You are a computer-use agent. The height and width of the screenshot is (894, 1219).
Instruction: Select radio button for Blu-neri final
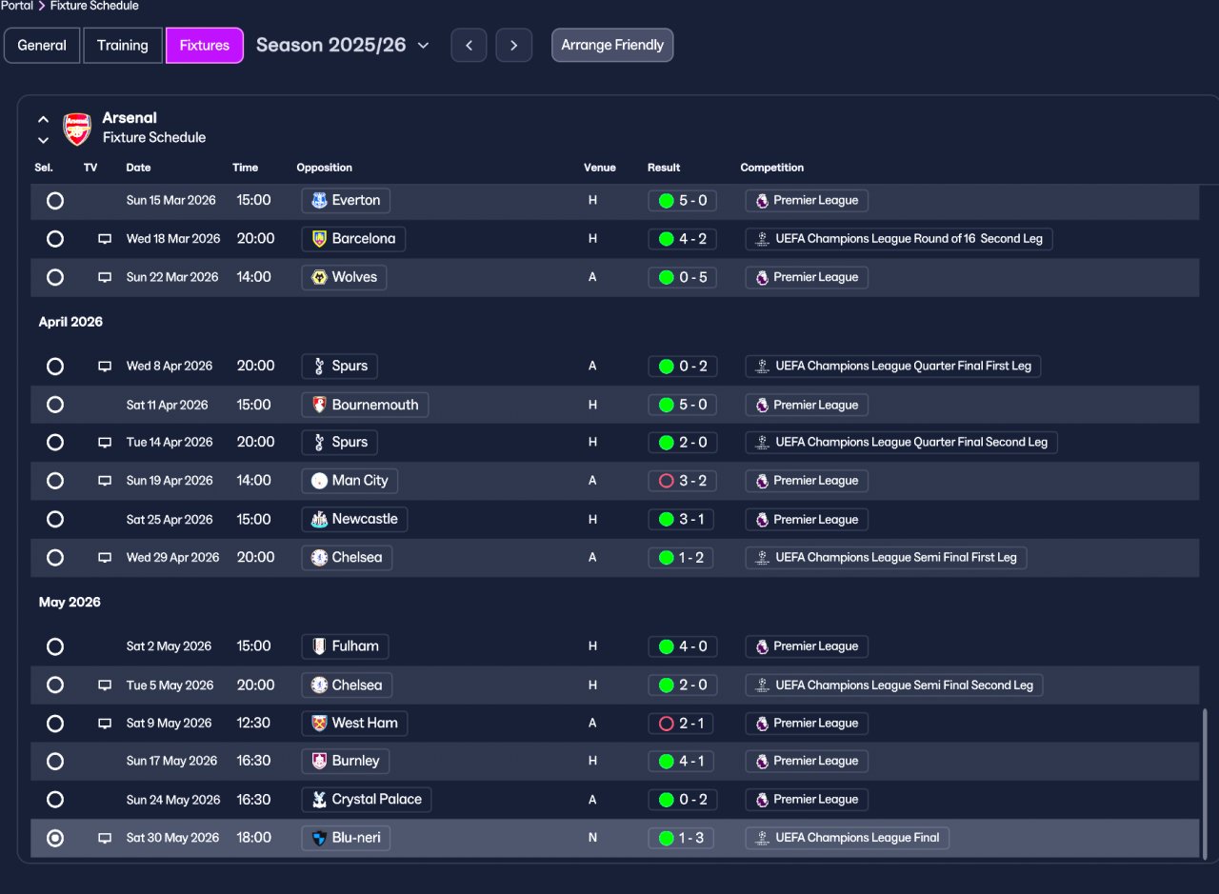click(x=55, y=838)
